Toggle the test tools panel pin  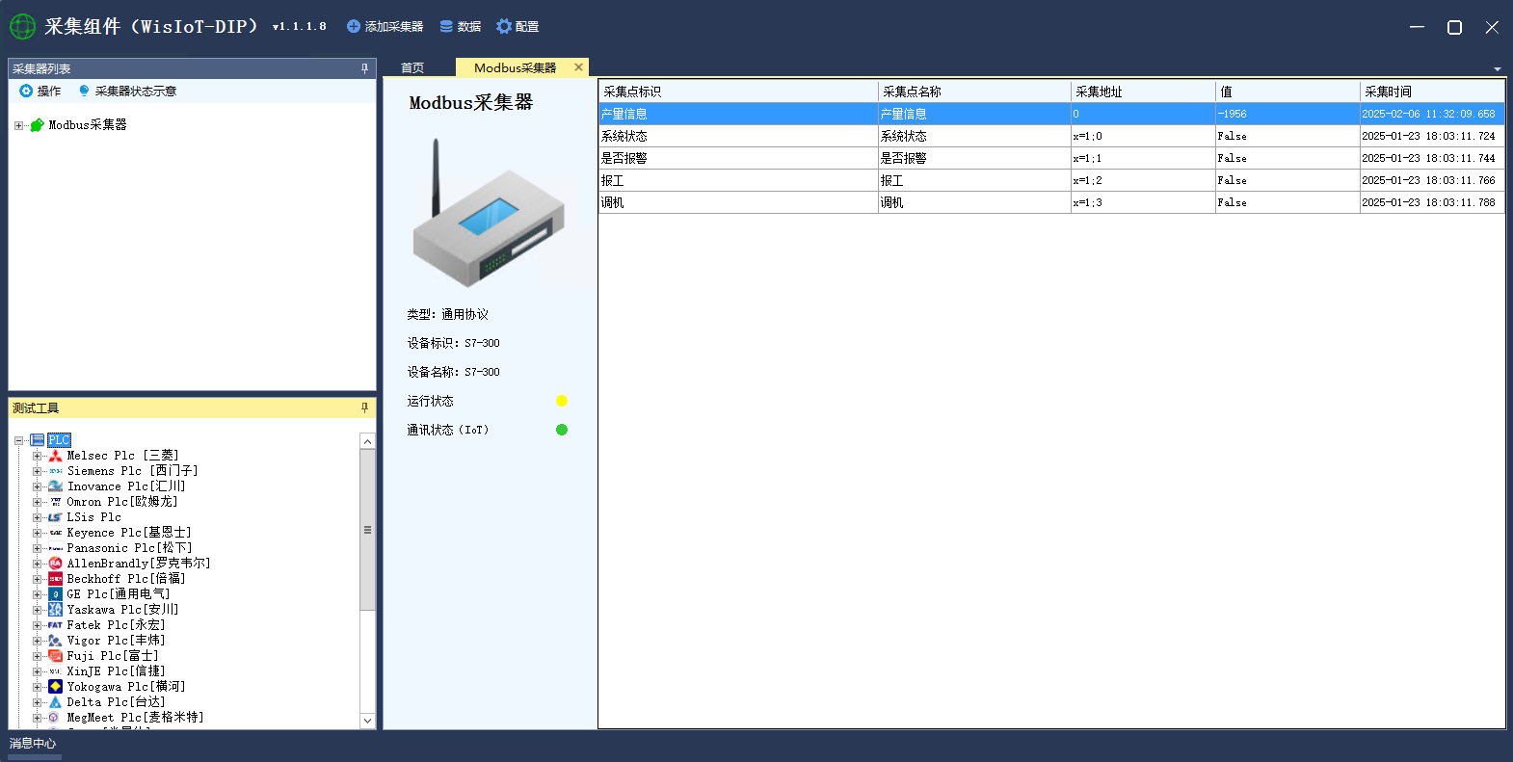pyautogui.click(x=364, y=408)
